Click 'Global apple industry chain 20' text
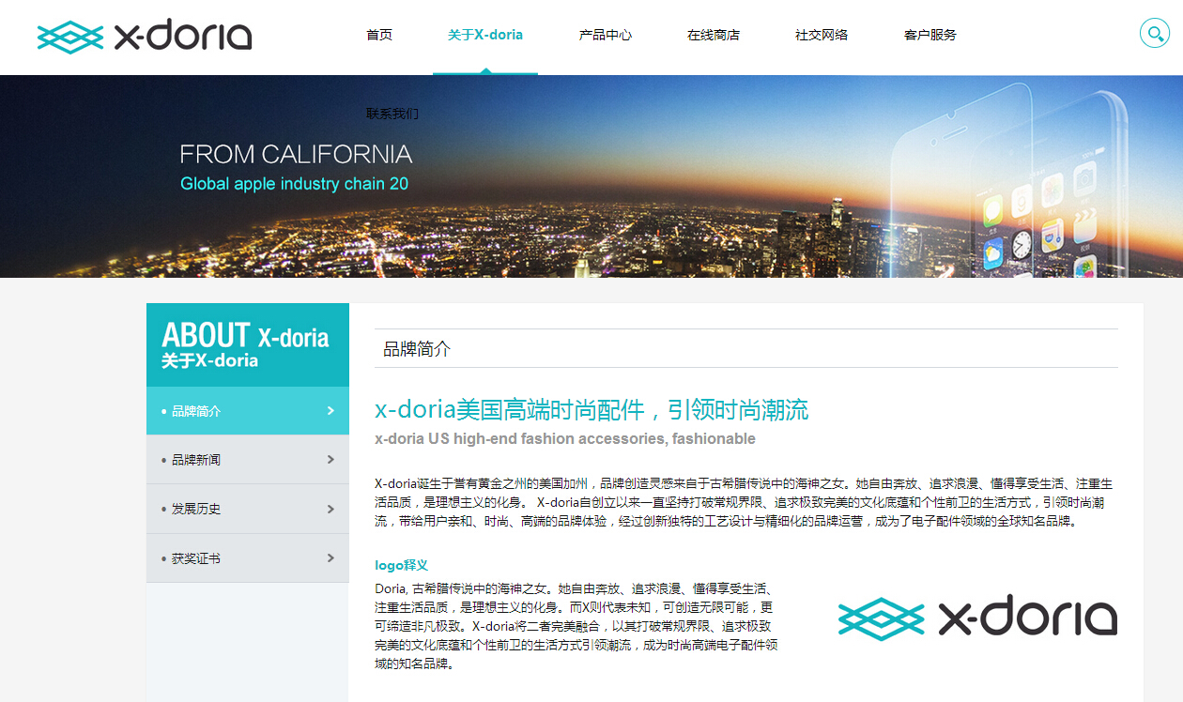The image size is (1183, 702). click(294, 184)
